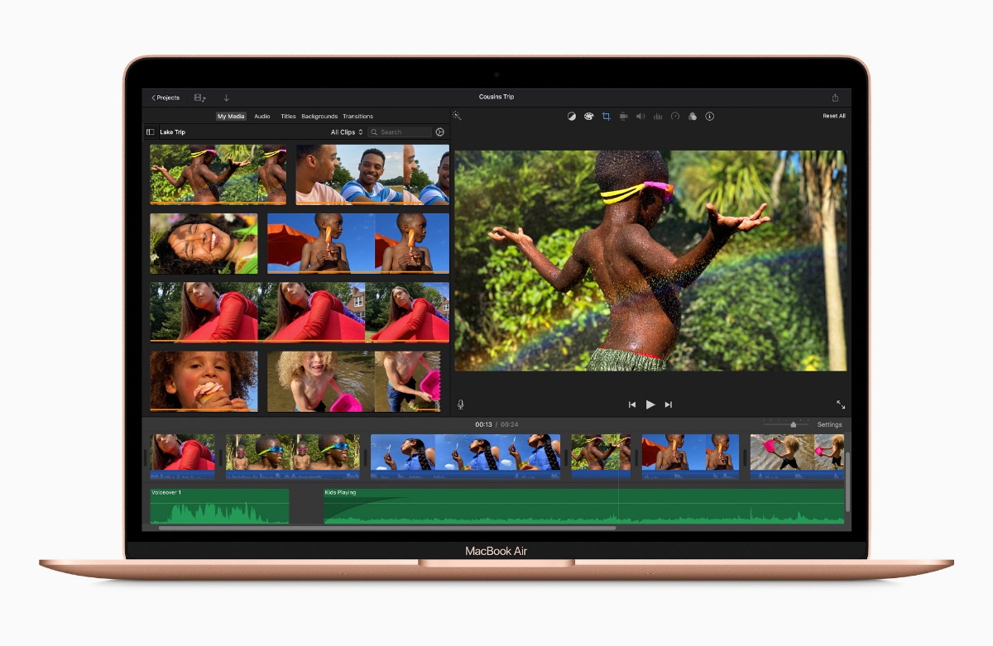Viewport: 993px width, 646px height.
Task: Open the speed adjustment tool
Action: tap(675, 117)
